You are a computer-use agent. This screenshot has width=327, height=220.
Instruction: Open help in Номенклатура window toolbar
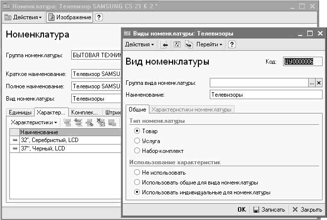tap(99, 17)
